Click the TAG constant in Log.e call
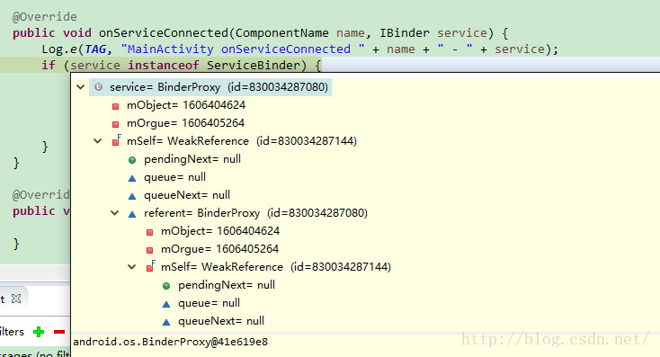The height and width of the screenshot is (357, 660). pyautogui.click(x=95, y=49)
